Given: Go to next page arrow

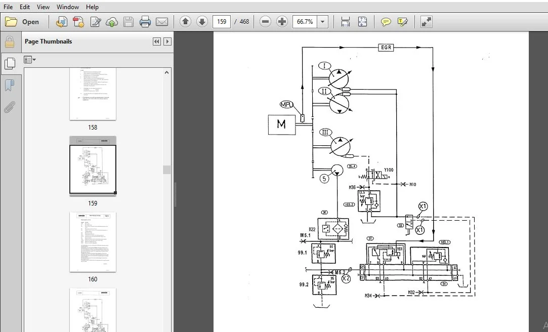Looking at the screenshot, I should point(202,22).
